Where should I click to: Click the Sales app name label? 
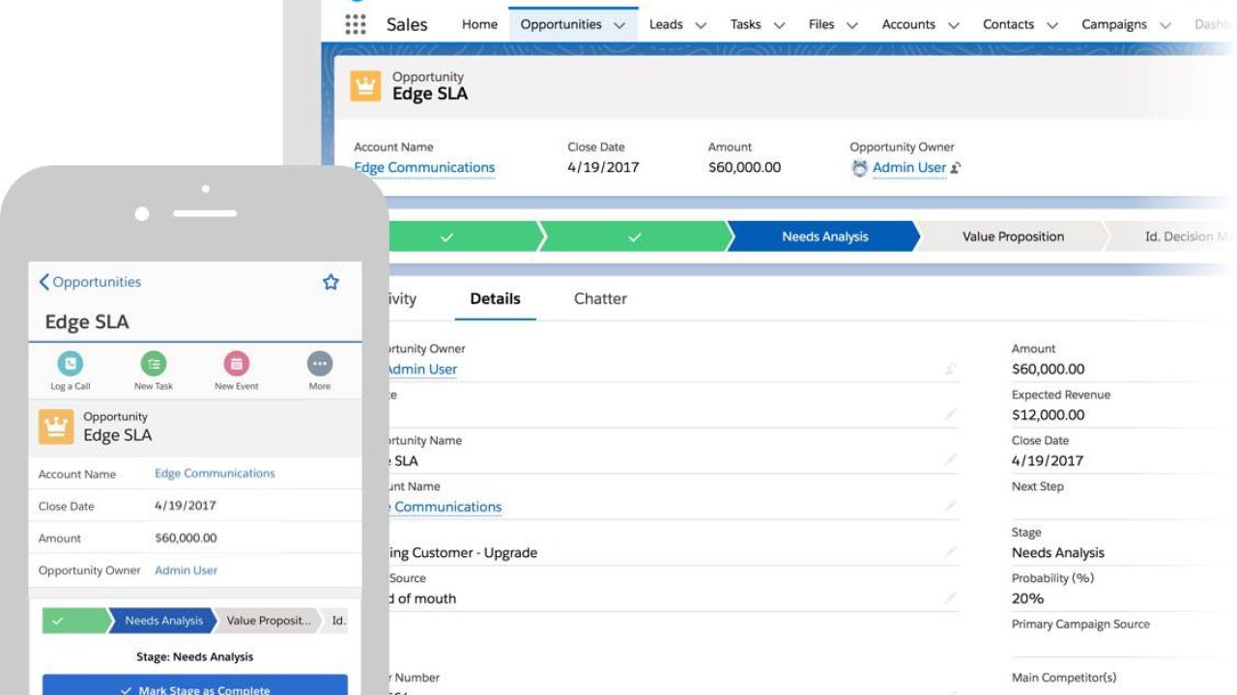pyautogui.click(x=407, y=25)
